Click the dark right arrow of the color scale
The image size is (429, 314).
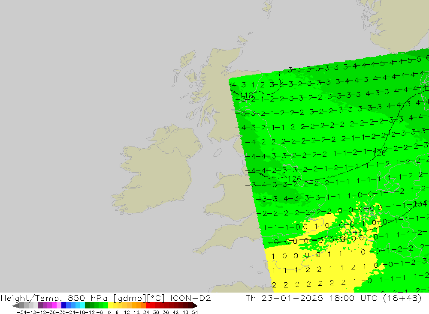click(x=195, y=305)
